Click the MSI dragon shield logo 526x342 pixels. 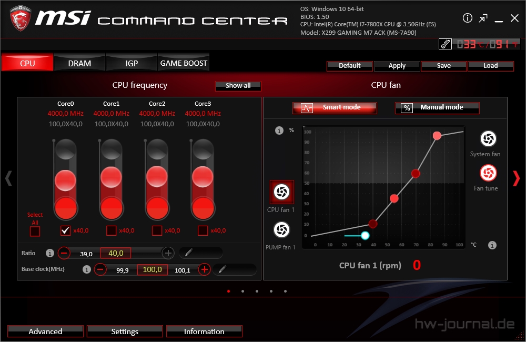[x=21, y=18]
